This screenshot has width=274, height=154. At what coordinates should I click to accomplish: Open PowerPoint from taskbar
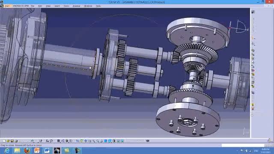37,150
